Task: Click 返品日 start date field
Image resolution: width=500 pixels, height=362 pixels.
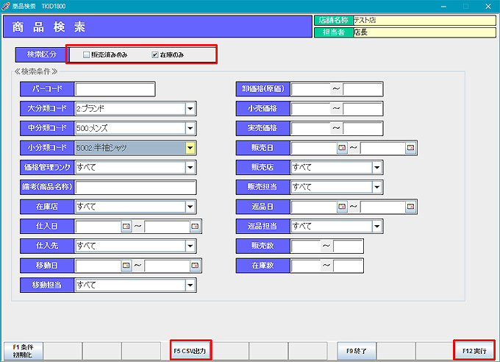Action: coord(314,207)
